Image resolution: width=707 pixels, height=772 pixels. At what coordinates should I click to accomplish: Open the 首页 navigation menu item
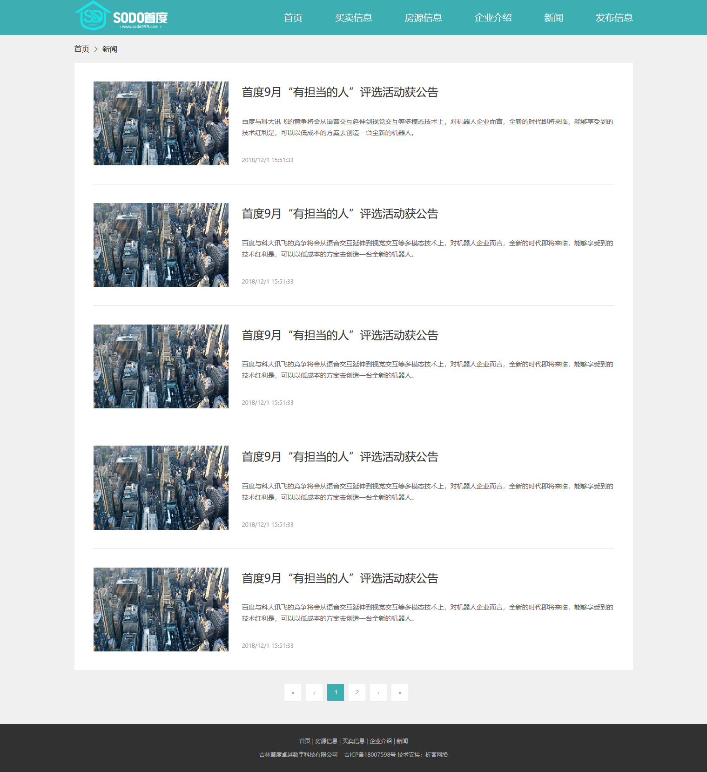click(x=293, y=18)
